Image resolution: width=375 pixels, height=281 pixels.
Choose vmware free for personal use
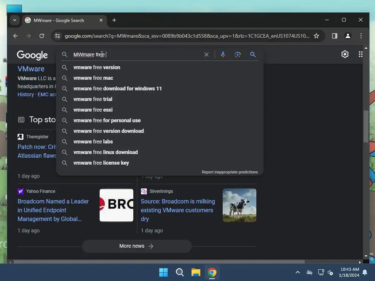click(160, 120)
